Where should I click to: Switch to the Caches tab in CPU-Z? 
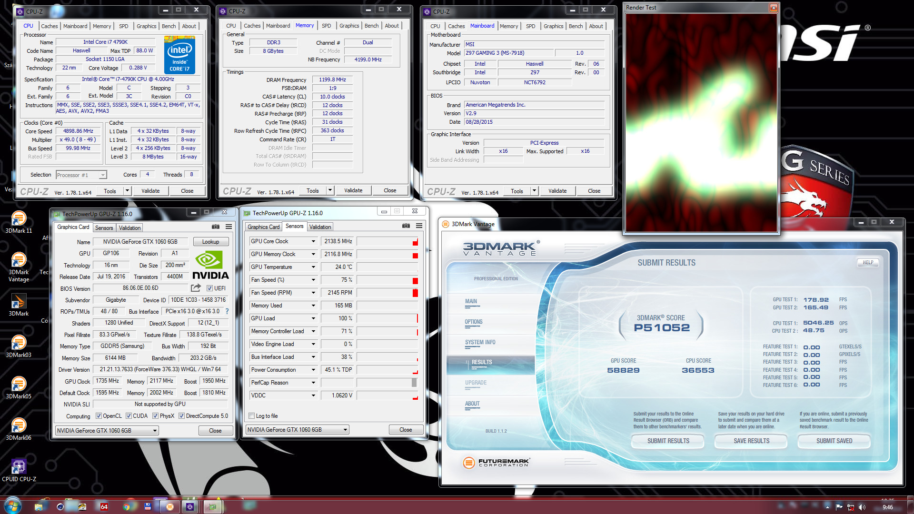point(49,26)
